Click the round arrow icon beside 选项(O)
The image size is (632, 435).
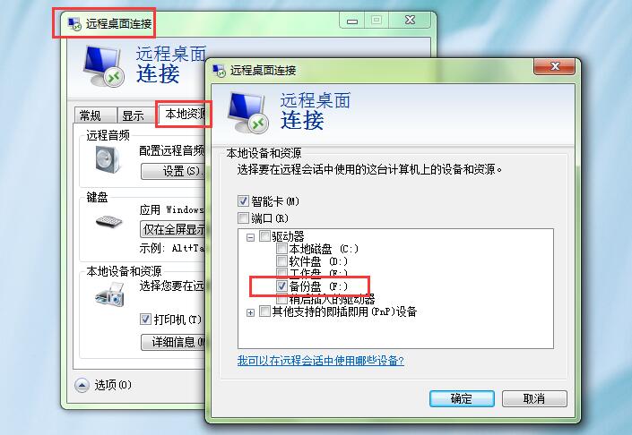coord(82,385)
